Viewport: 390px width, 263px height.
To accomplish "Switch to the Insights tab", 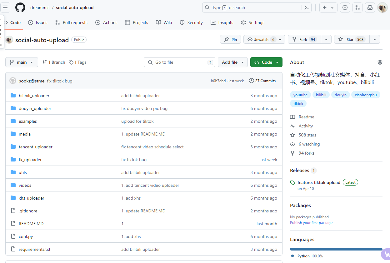I will coord(222,22).
